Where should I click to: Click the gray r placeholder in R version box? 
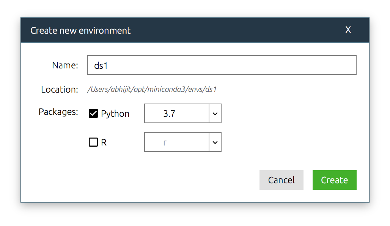pyautogui.click(x=165, y=143)
